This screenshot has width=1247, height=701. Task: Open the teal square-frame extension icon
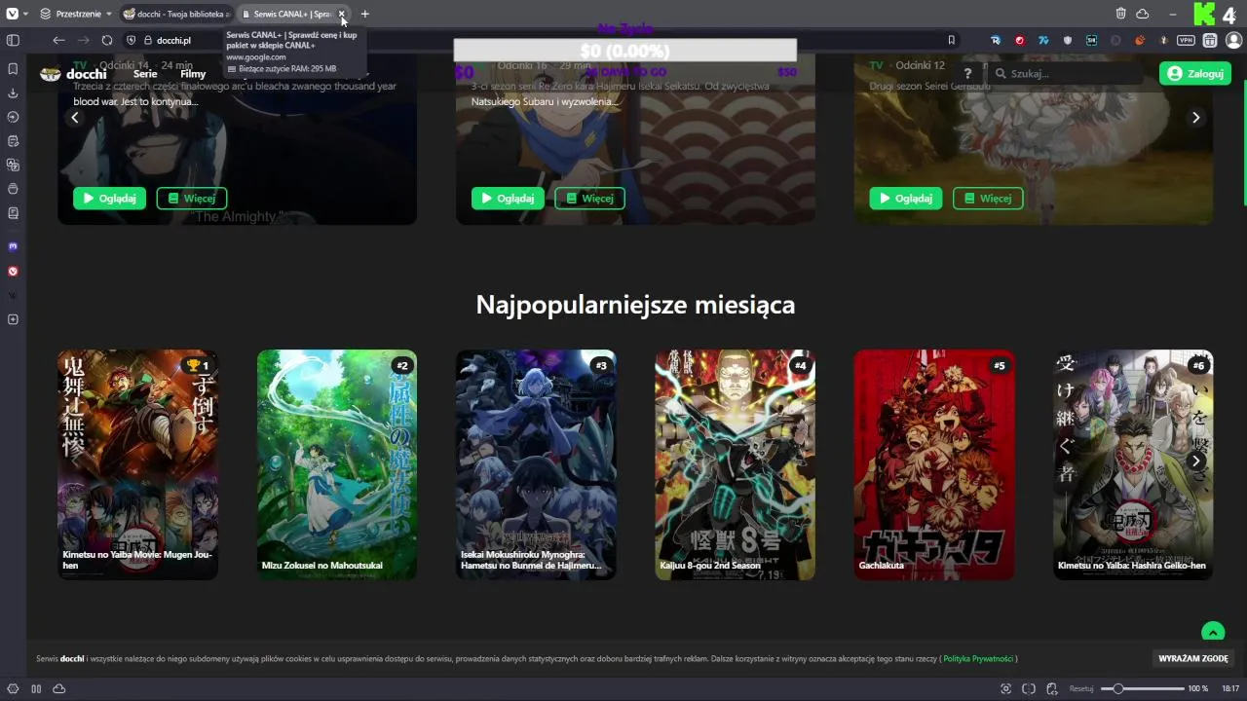pyautogui.click(x=1091, y=40)
